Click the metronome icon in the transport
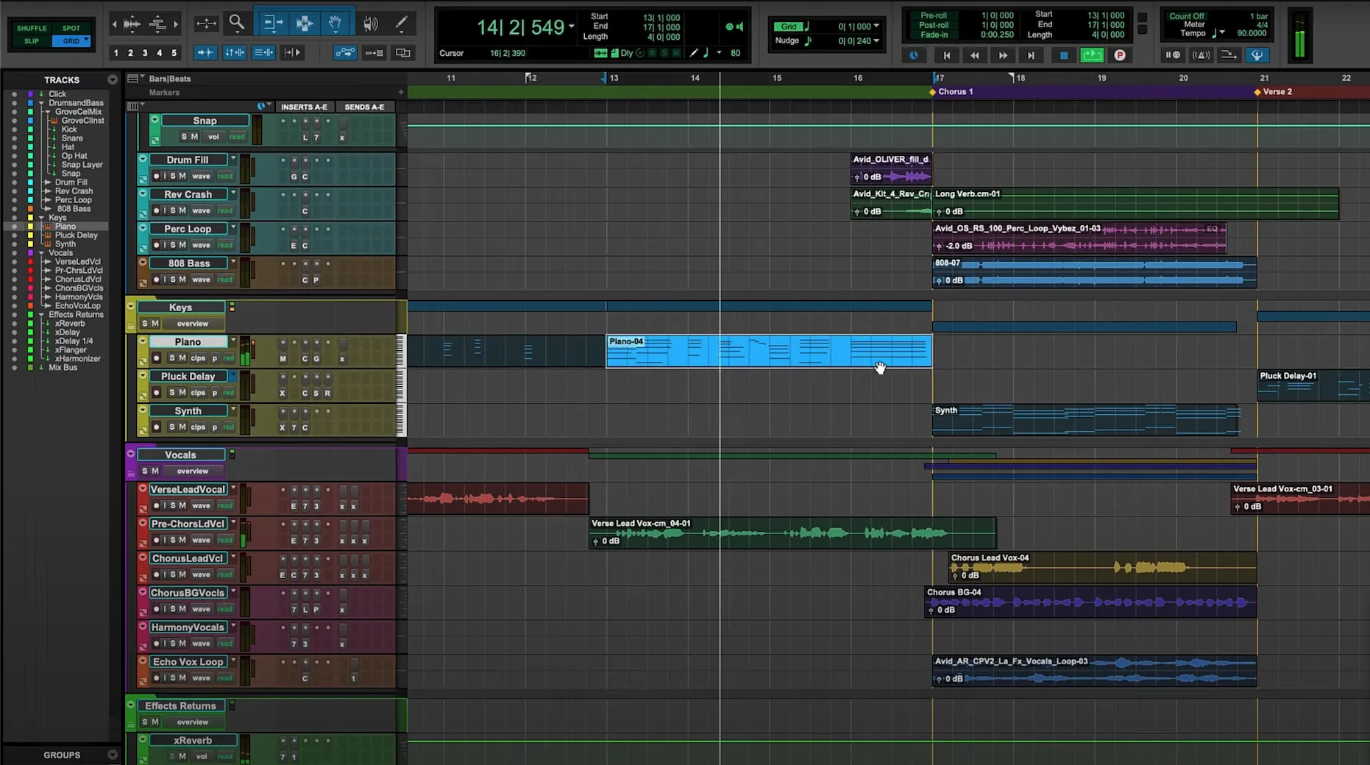This screenshot has height=765, width=1370. coord(1201,56)
